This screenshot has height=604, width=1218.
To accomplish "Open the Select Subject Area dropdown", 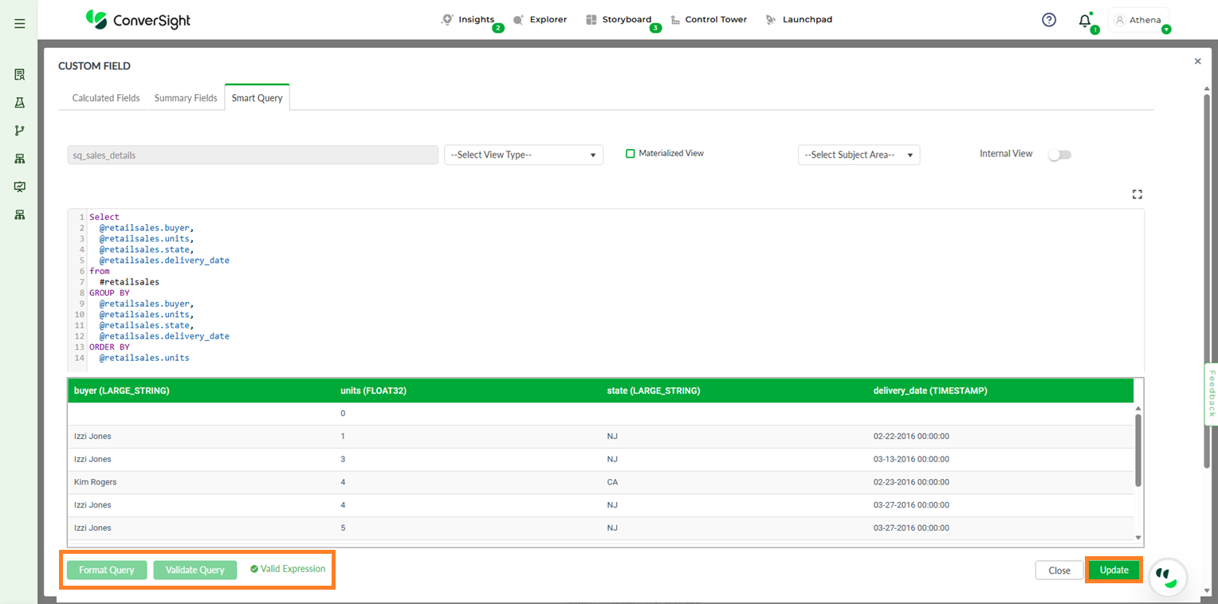I will tap(858, 155).
